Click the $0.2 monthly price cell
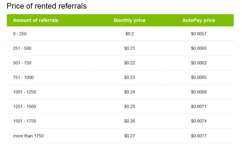Screen dimensions: 242x149 click(x=129, y=34)
